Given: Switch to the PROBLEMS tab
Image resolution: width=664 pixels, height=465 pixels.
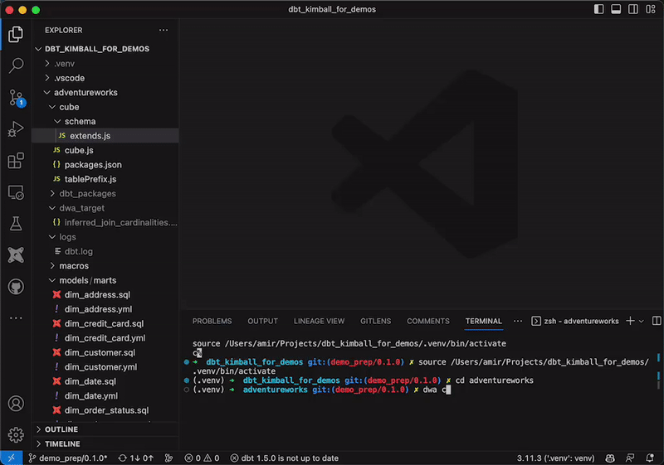Looking at the screenshot, I should [212, 321].
